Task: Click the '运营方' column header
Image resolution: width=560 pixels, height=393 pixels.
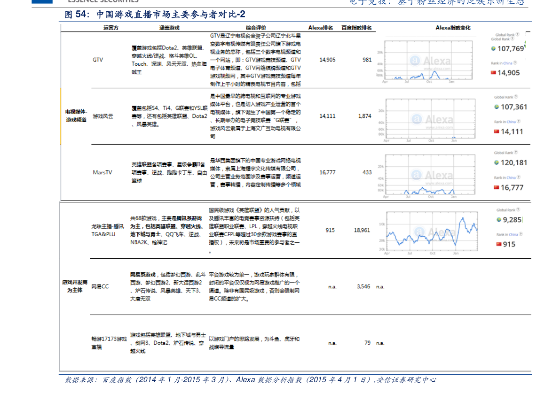Action: tap(110, 28)
